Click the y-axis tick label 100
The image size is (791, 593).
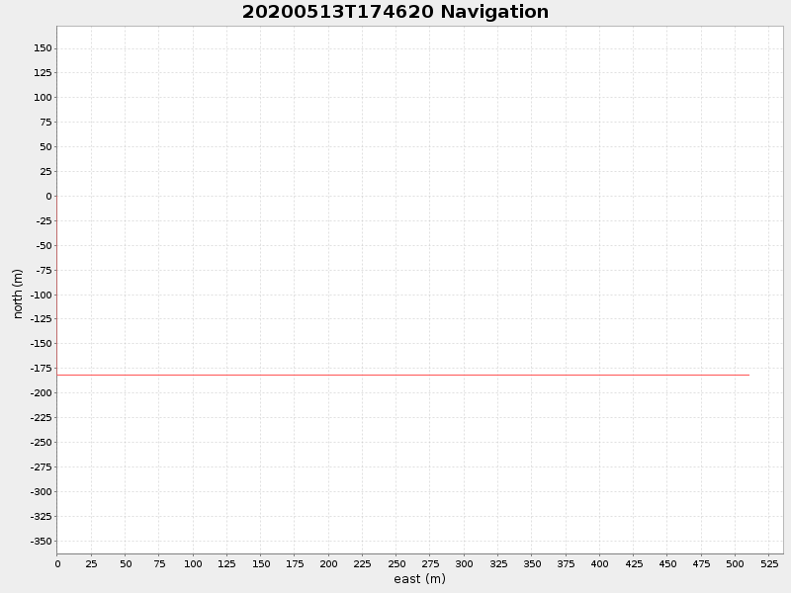tap(43, 97)
